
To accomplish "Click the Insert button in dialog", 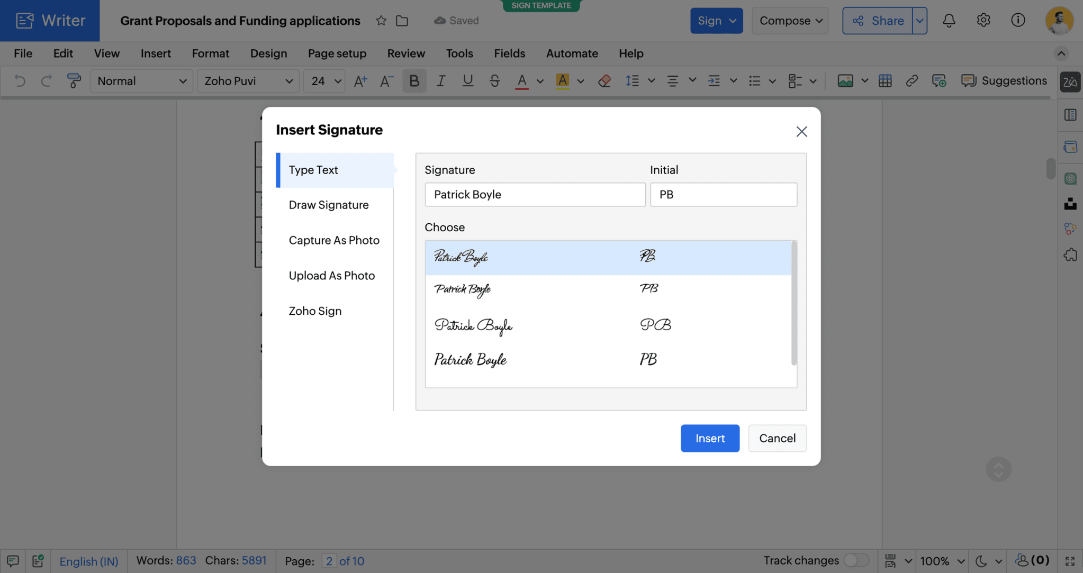I will click(710, 438).
